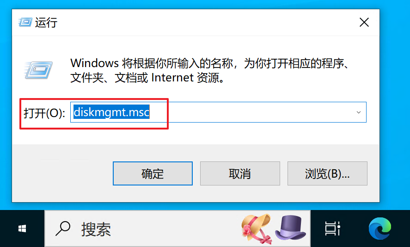410x247 pixels.
Task: Click the blue desktop background beside the dialog
Action: 395,105
